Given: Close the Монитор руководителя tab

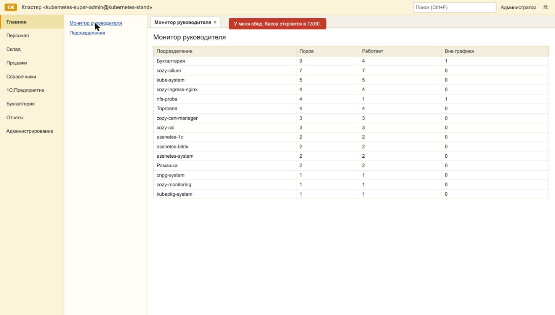Looking at the screenshot, I should click(215, 22).
